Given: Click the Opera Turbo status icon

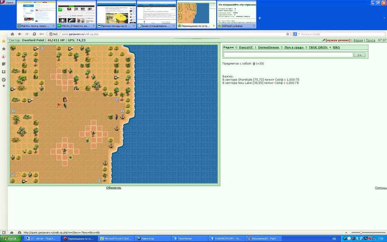Looking at the screenshot, I should tap(20, 232).
